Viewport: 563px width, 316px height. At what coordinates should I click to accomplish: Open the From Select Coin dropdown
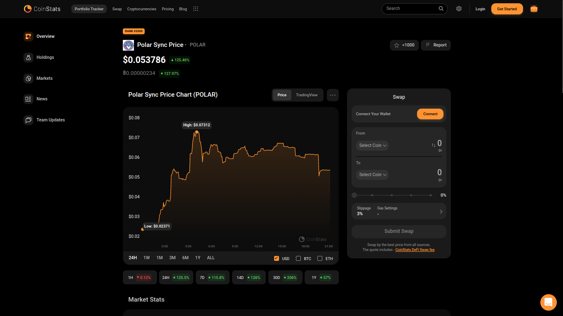(372, 145)
